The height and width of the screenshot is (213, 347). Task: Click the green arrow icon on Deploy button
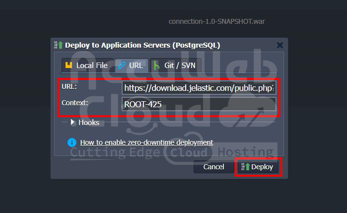(245, 167)
